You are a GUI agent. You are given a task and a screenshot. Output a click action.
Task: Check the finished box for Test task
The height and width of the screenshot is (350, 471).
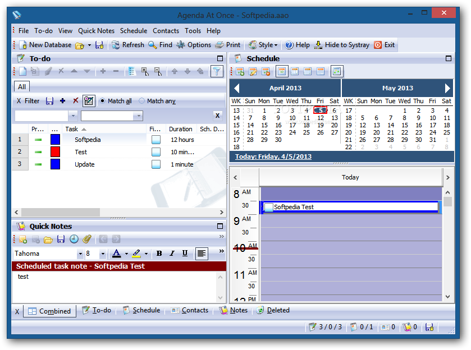click(x=156, y=152)
